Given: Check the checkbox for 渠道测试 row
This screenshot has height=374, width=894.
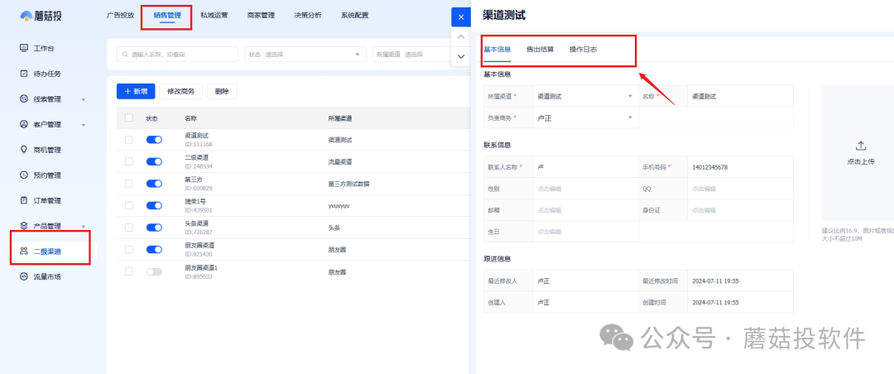Looking at the screenshot, I should [x=129, y=140].
